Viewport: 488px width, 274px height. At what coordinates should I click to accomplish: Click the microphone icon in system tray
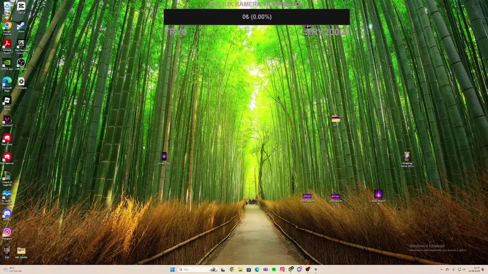pyautogui.click(x=453, y=269)
